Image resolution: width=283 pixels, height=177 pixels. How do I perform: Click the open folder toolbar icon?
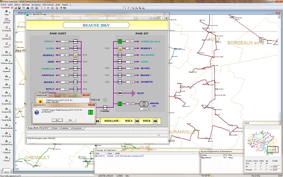click(x=16, y=8)
